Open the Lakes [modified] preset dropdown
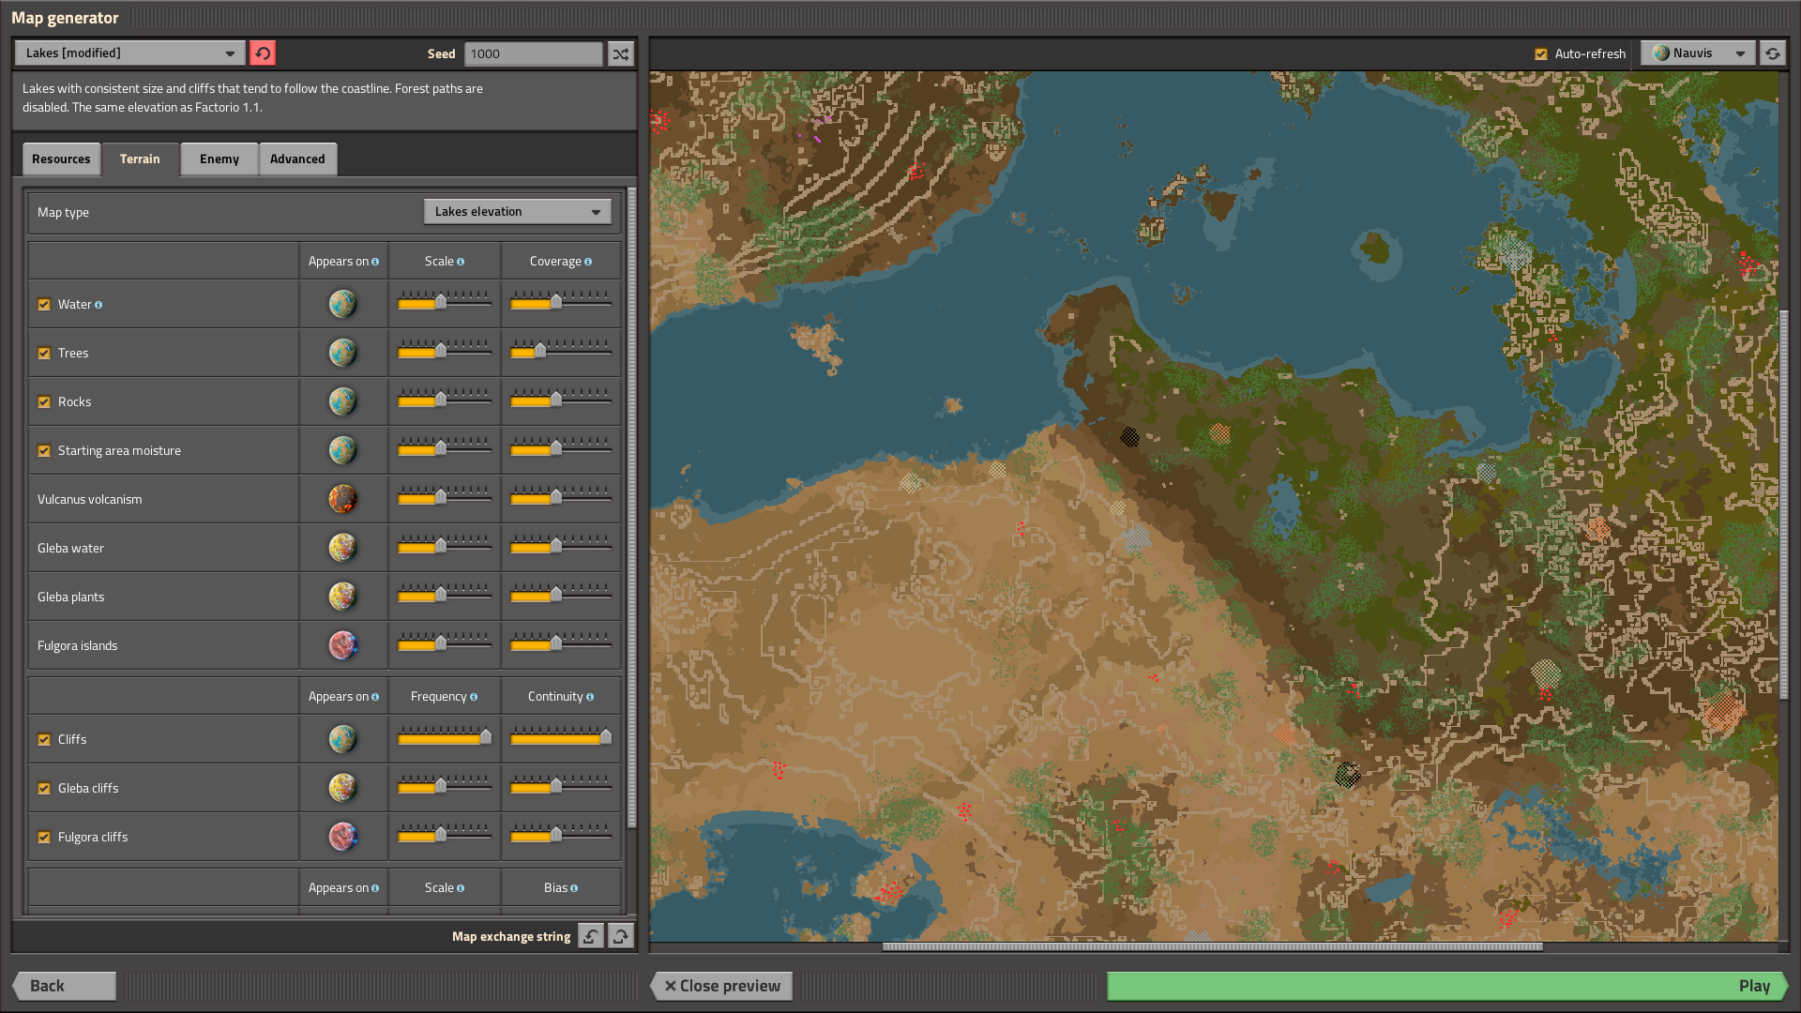The height and width of the screenshot is (1013, 1801). point(130,53)
